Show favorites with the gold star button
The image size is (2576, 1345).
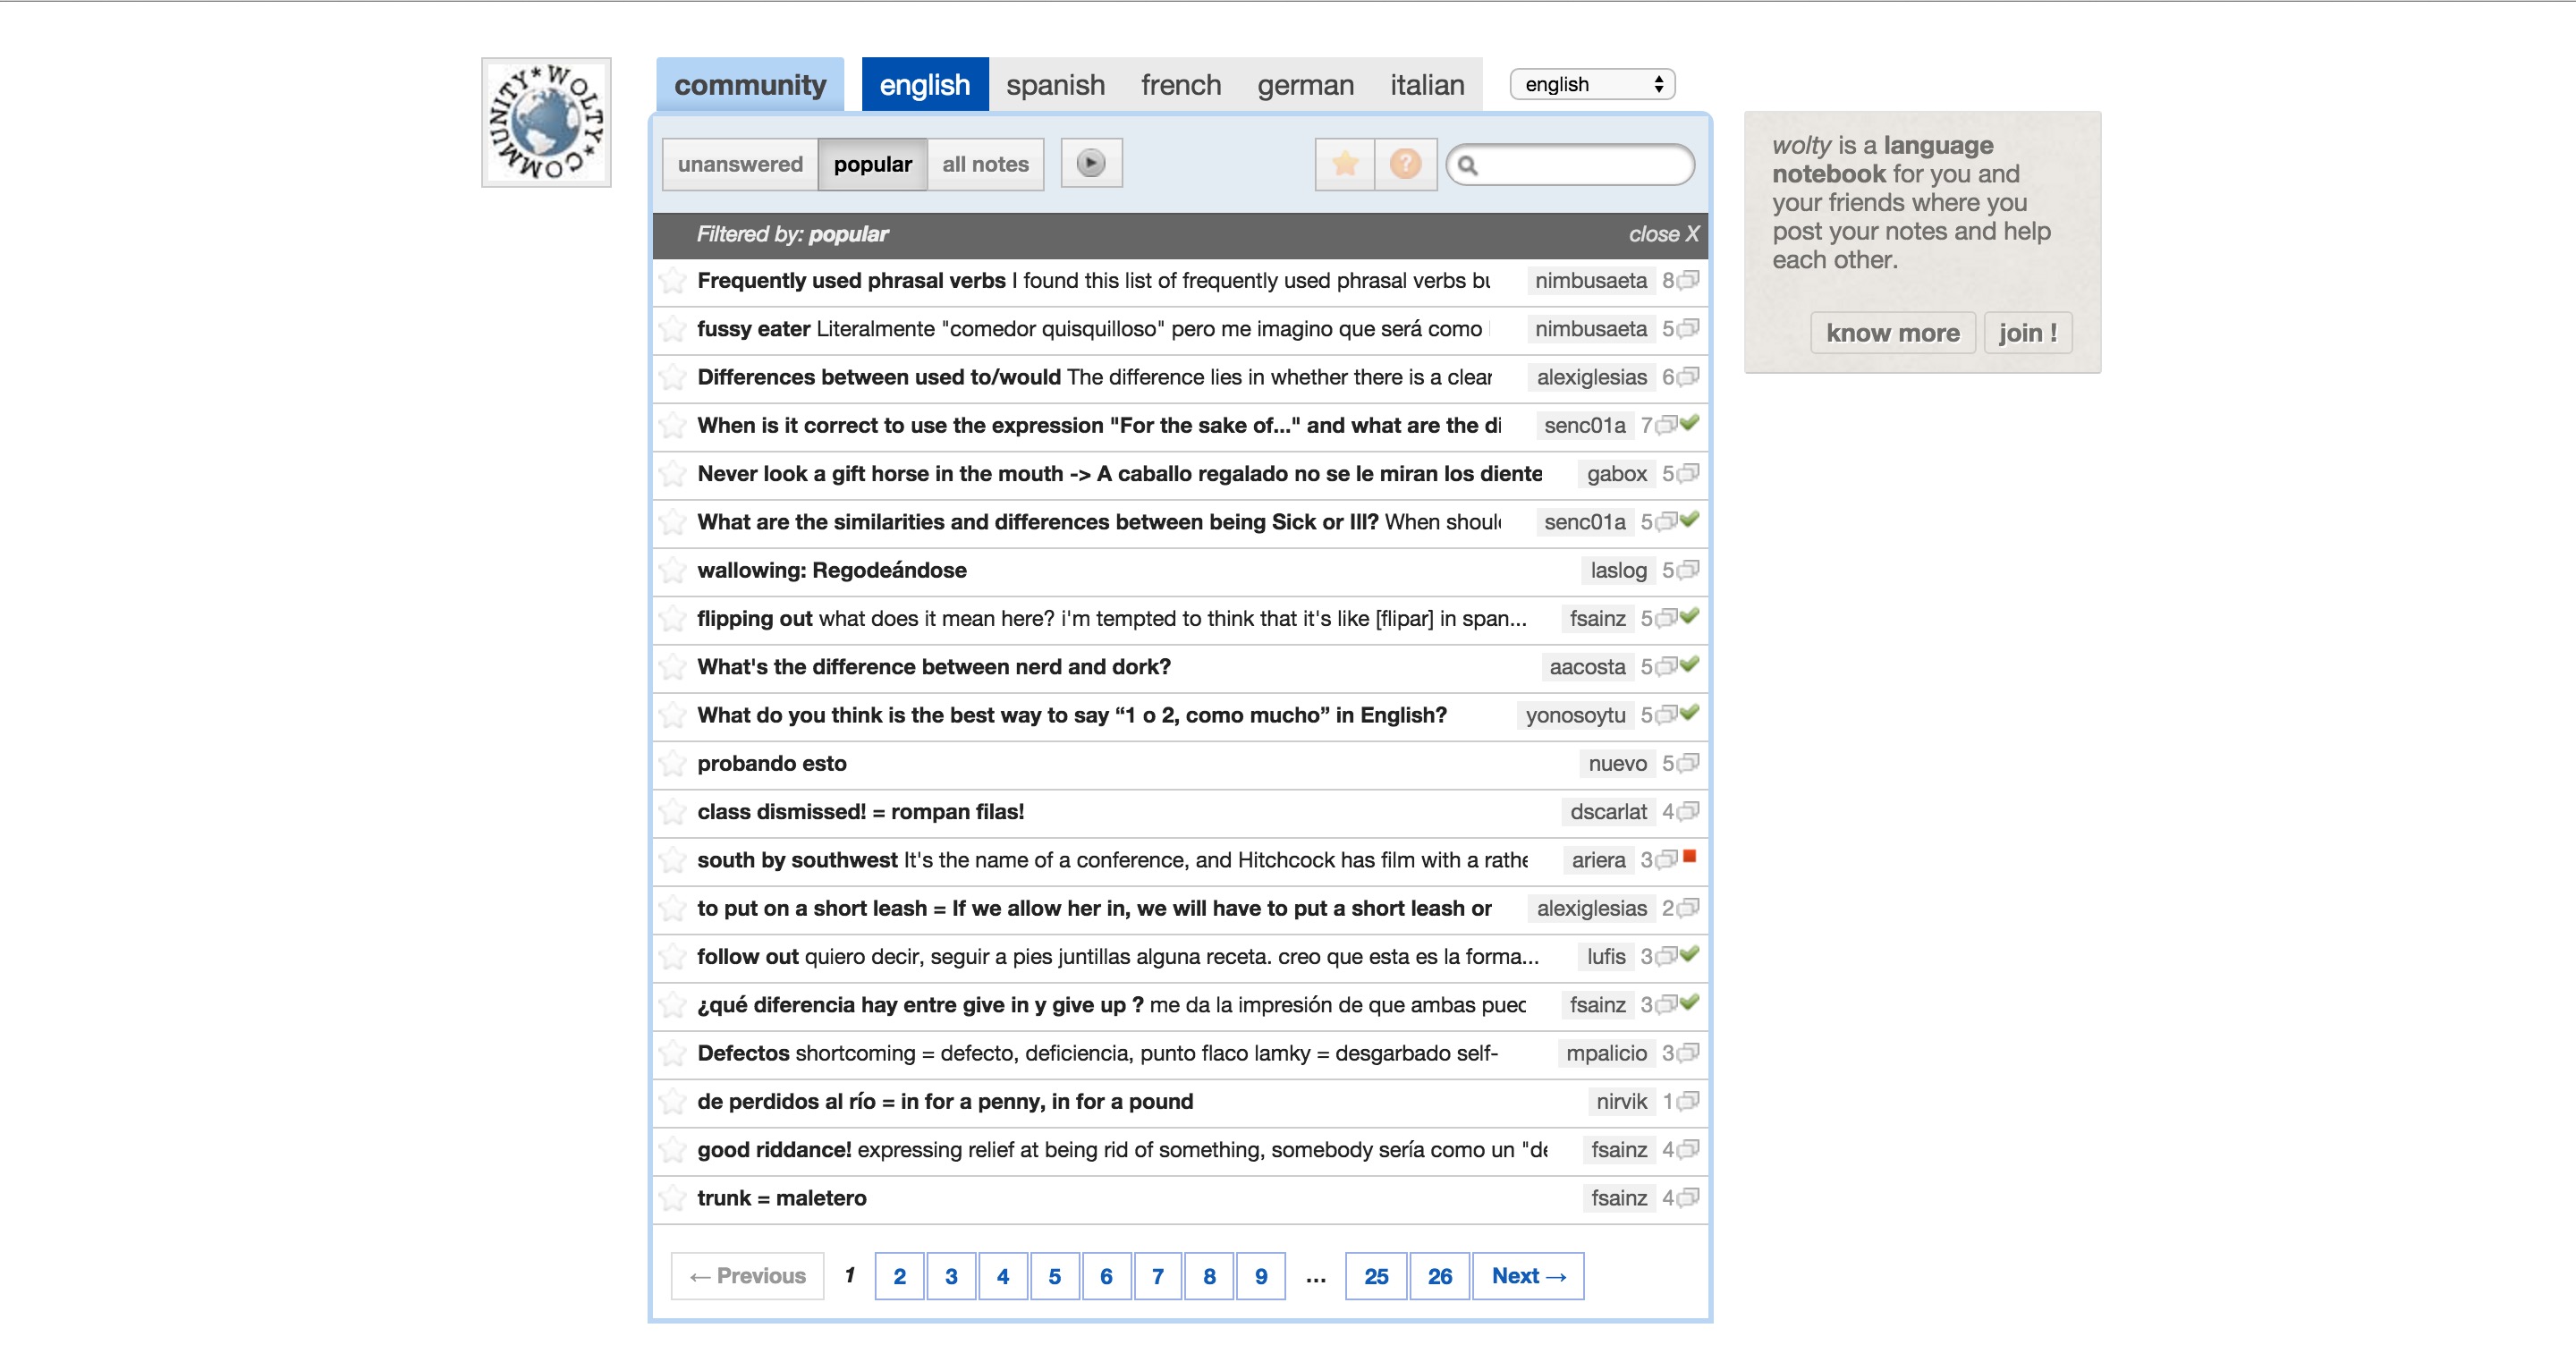pos(1345,164)
